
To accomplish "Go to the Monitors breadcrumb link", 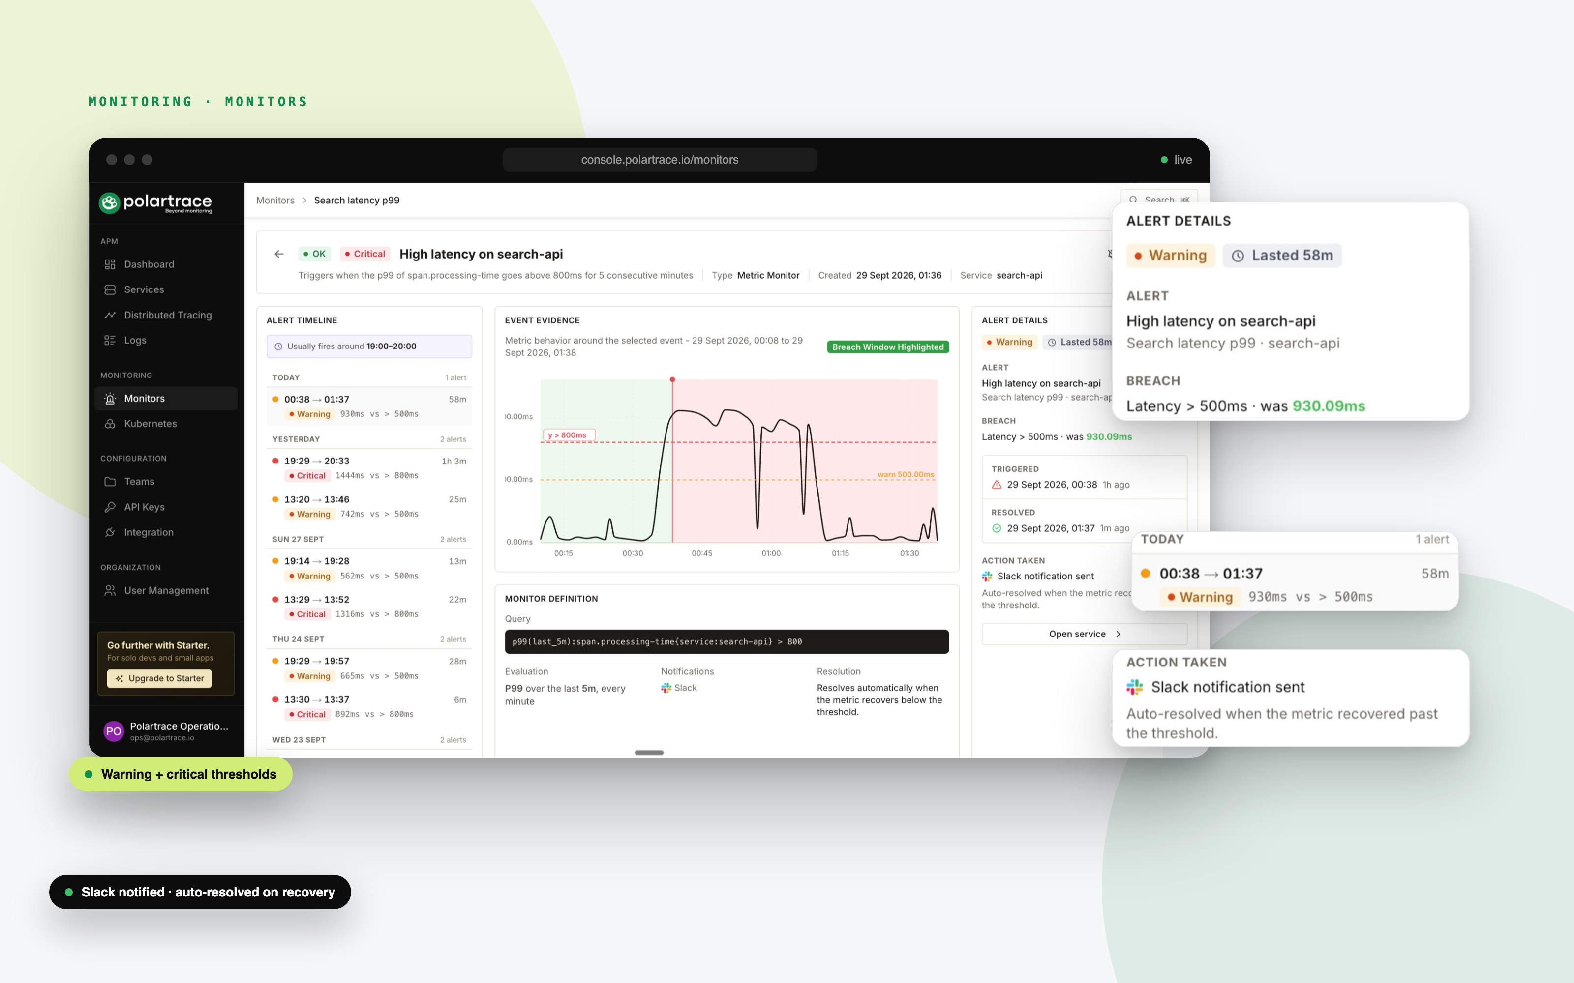I will pos(275,200).
